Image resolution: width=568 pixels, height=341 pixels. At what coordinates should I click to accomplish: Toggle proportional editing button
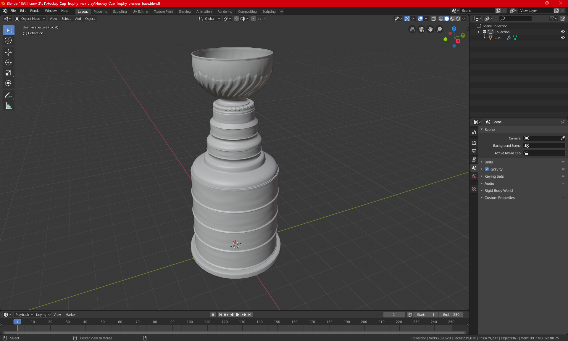(x=253, y=19)
